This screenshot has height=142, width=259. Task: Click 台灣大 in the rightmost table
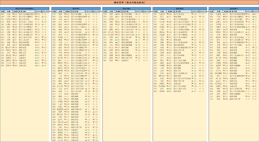(219, 22)
